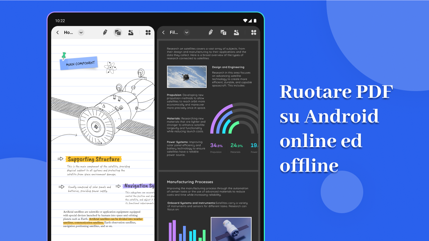Screen dimensions: 429x241
Task: Expand the dropdown beside the 'Fil...' document title
Action: point(187,32)
